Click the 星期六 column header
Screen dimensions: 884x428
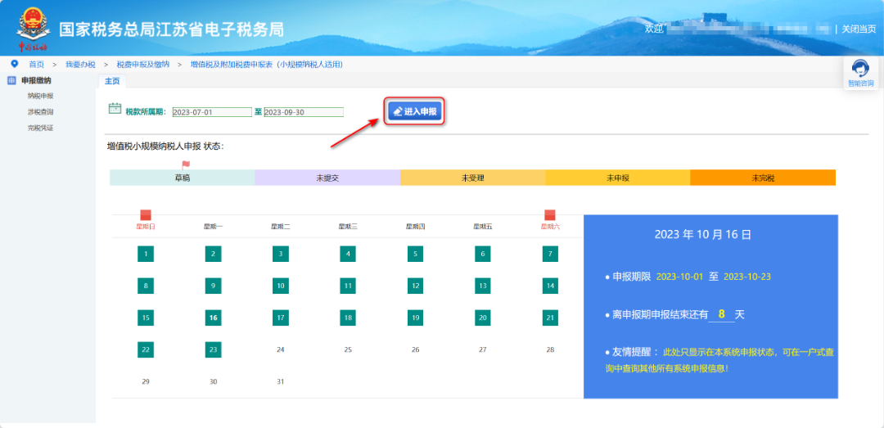(x=550, y=227)
